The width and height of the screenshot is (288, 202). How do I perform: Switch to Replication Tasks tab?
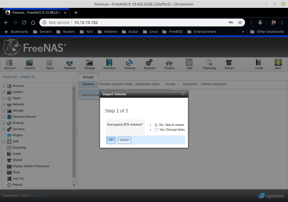tap(148, 84)
